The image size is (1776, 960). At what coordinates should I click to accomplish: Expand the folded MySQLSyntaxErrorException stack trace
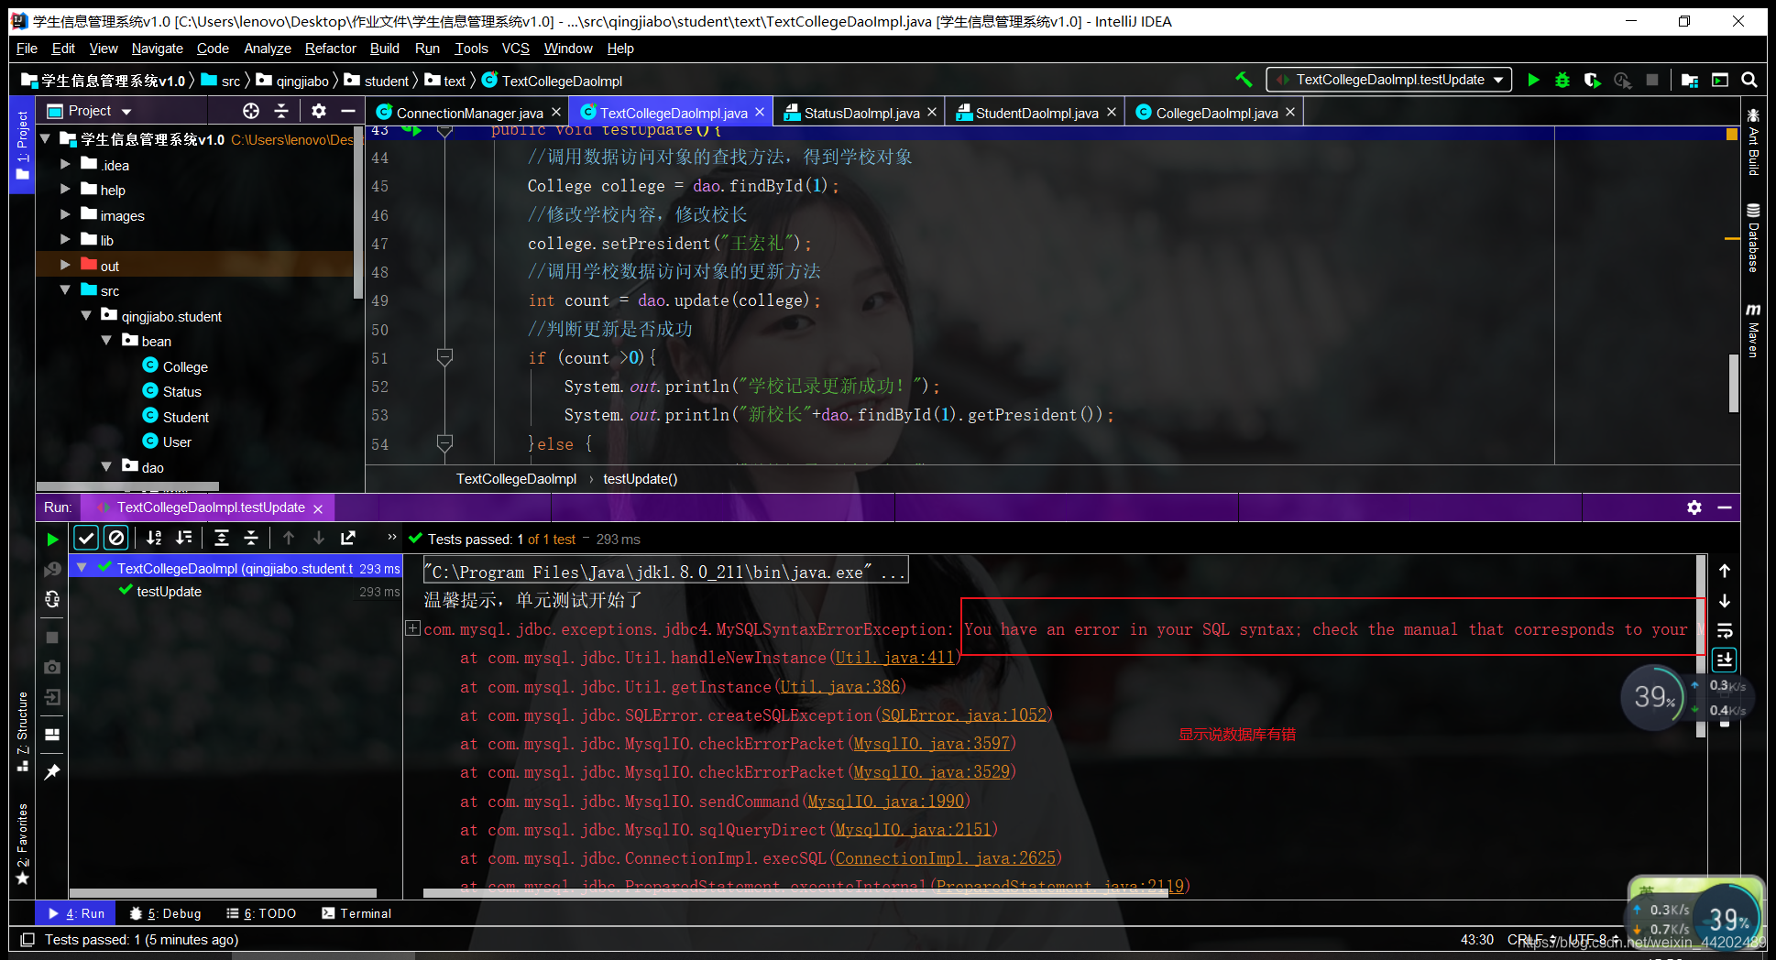click(x=413, y=628)
